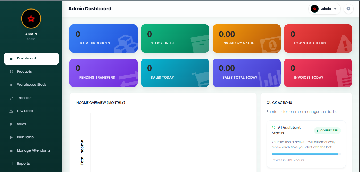Open the Sales Total Today card
This screenshot has width=360, height=172.
[x=247, y=73]
